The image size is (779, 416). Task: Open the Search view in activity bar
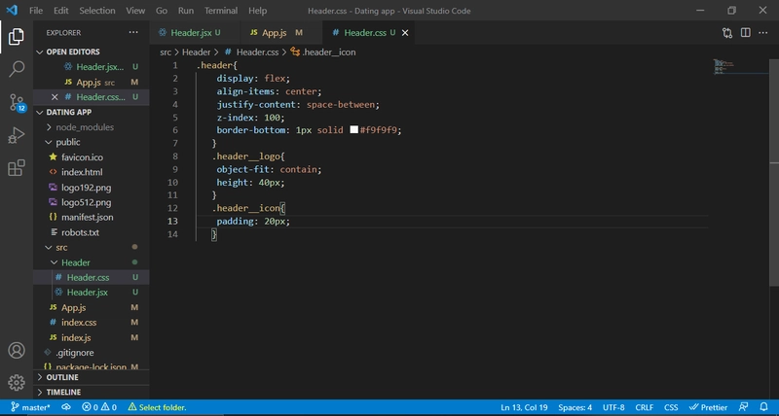point(17,69)
